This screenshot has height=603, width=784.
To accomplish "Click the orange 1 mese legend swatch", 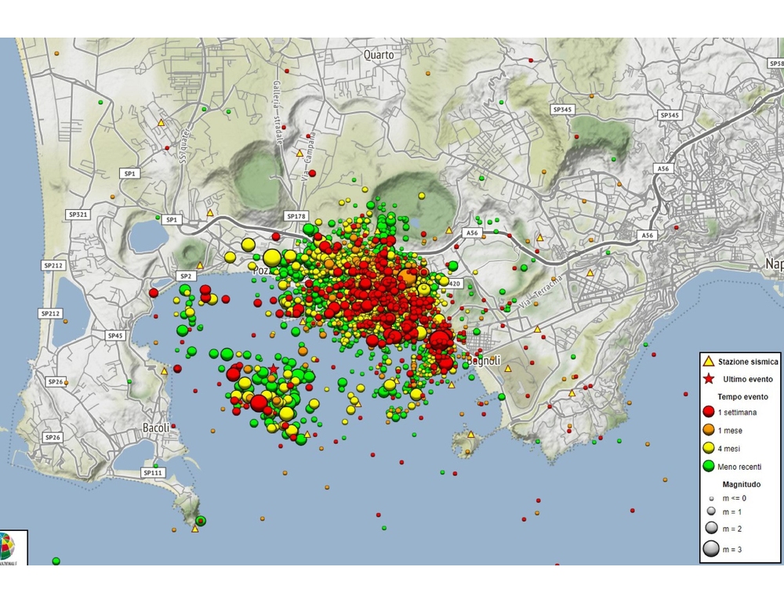I will coord(707,431).
